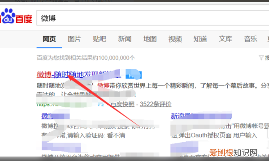
Task: Open the 微博 sub-link under first result
Action: (x=56, y=116)
